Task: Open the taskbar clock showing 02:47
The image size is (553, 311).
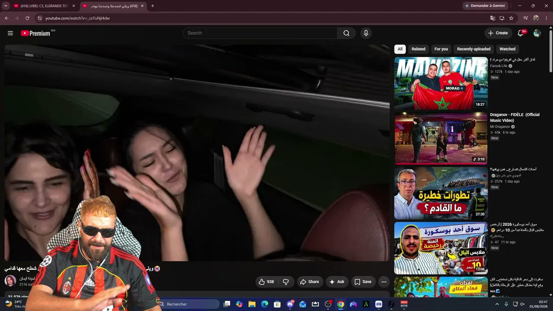Action: coord(543,304)
